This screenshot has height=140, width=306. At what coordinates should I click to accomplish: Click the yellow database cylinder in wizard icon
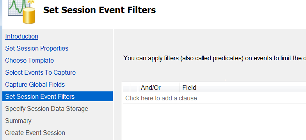[29, 16]
